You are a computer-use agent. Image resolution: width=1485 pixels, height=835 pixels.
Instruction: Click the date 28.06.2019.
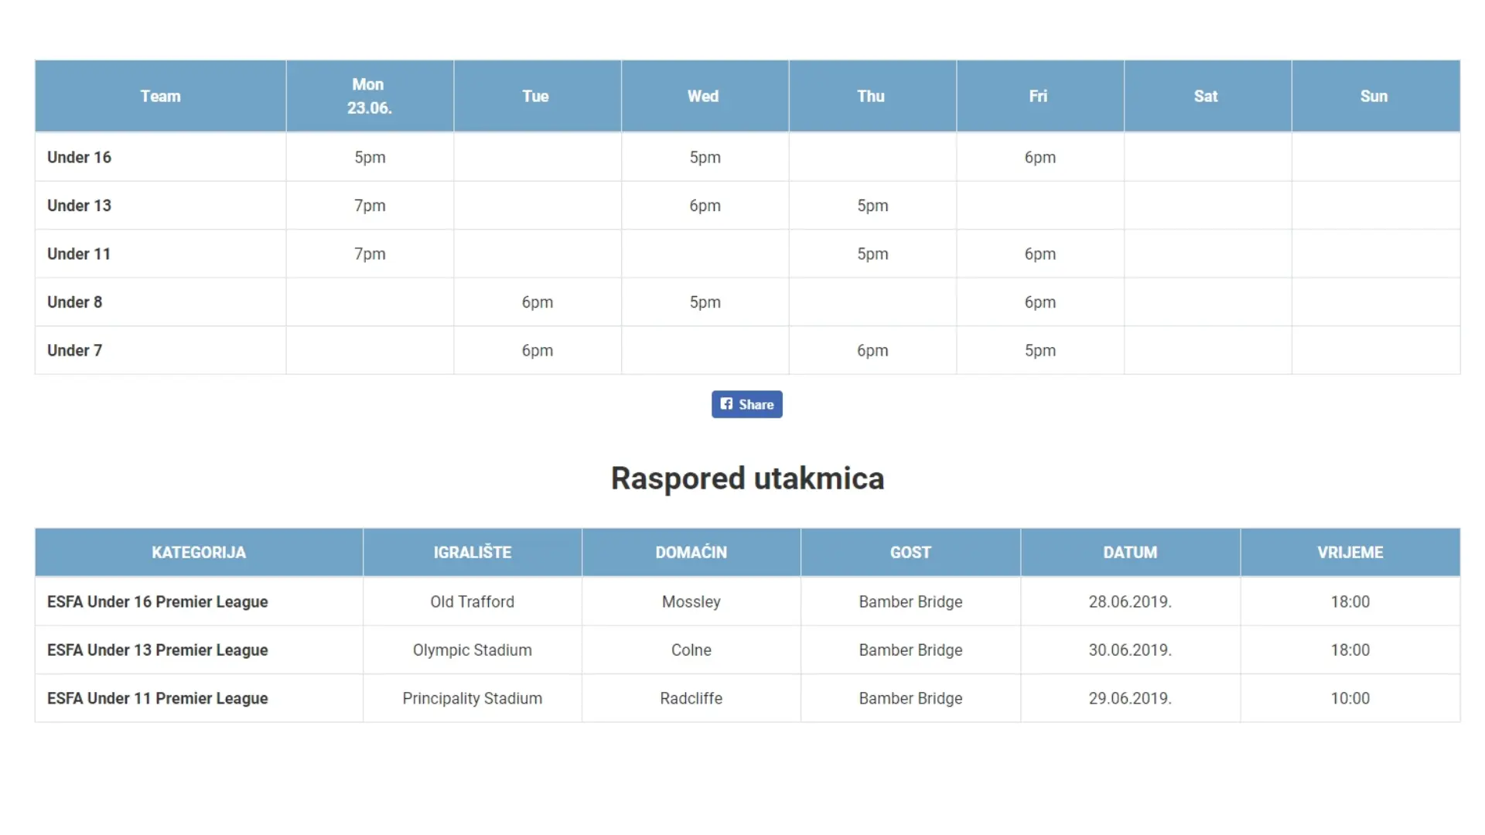[x=1131, y=602]
